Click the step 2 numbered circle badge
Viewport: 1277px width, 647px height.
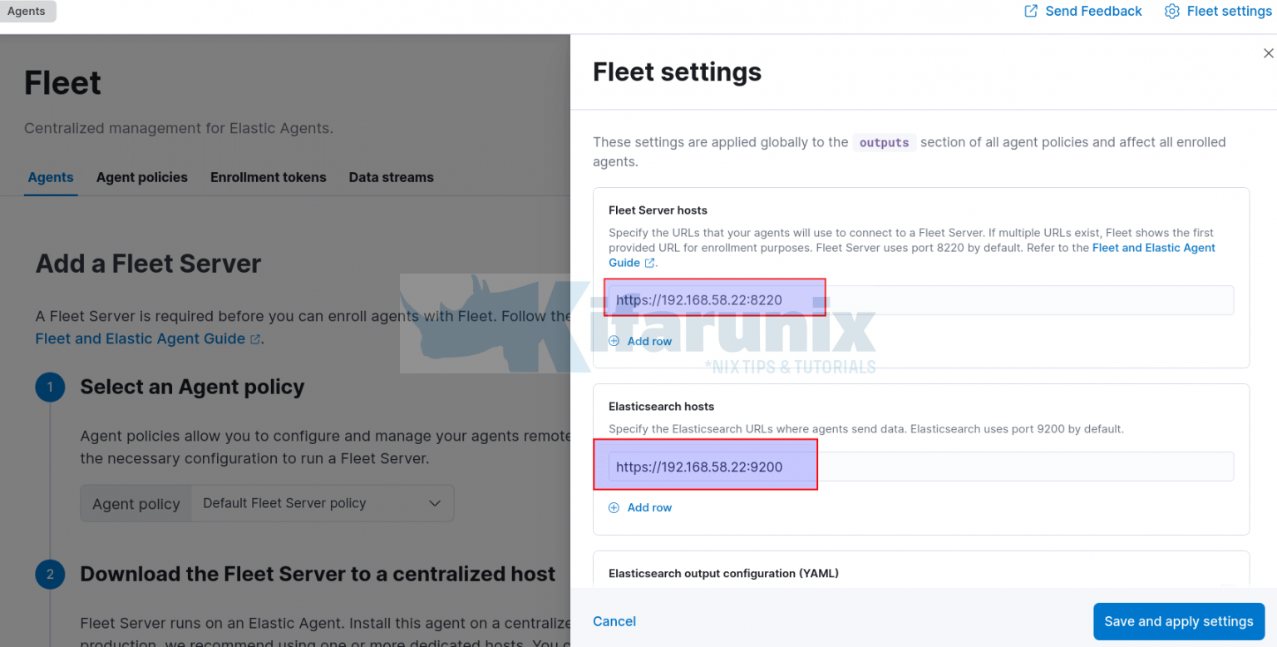pyautogui.click(x=50, y=574)
